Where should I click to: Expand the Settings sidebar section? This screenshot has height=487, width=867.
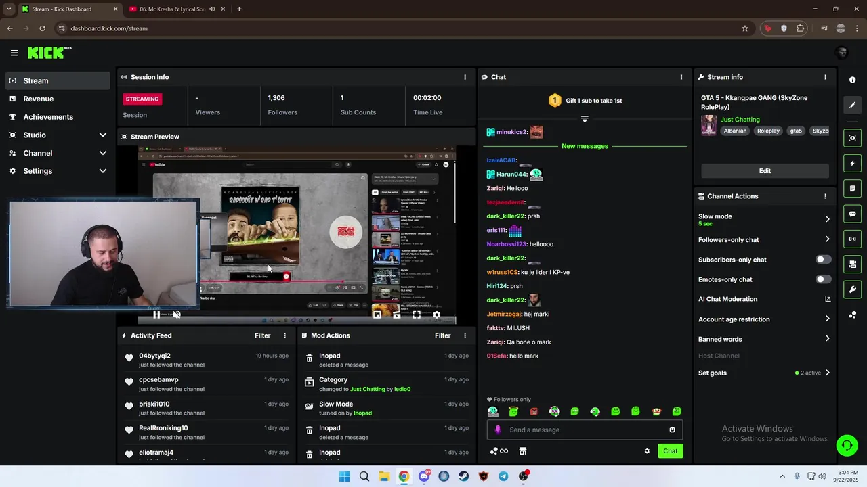click(x=103, y=171)
